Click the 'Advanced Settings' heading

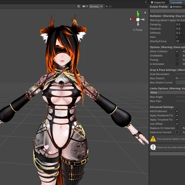pos(162,107)
